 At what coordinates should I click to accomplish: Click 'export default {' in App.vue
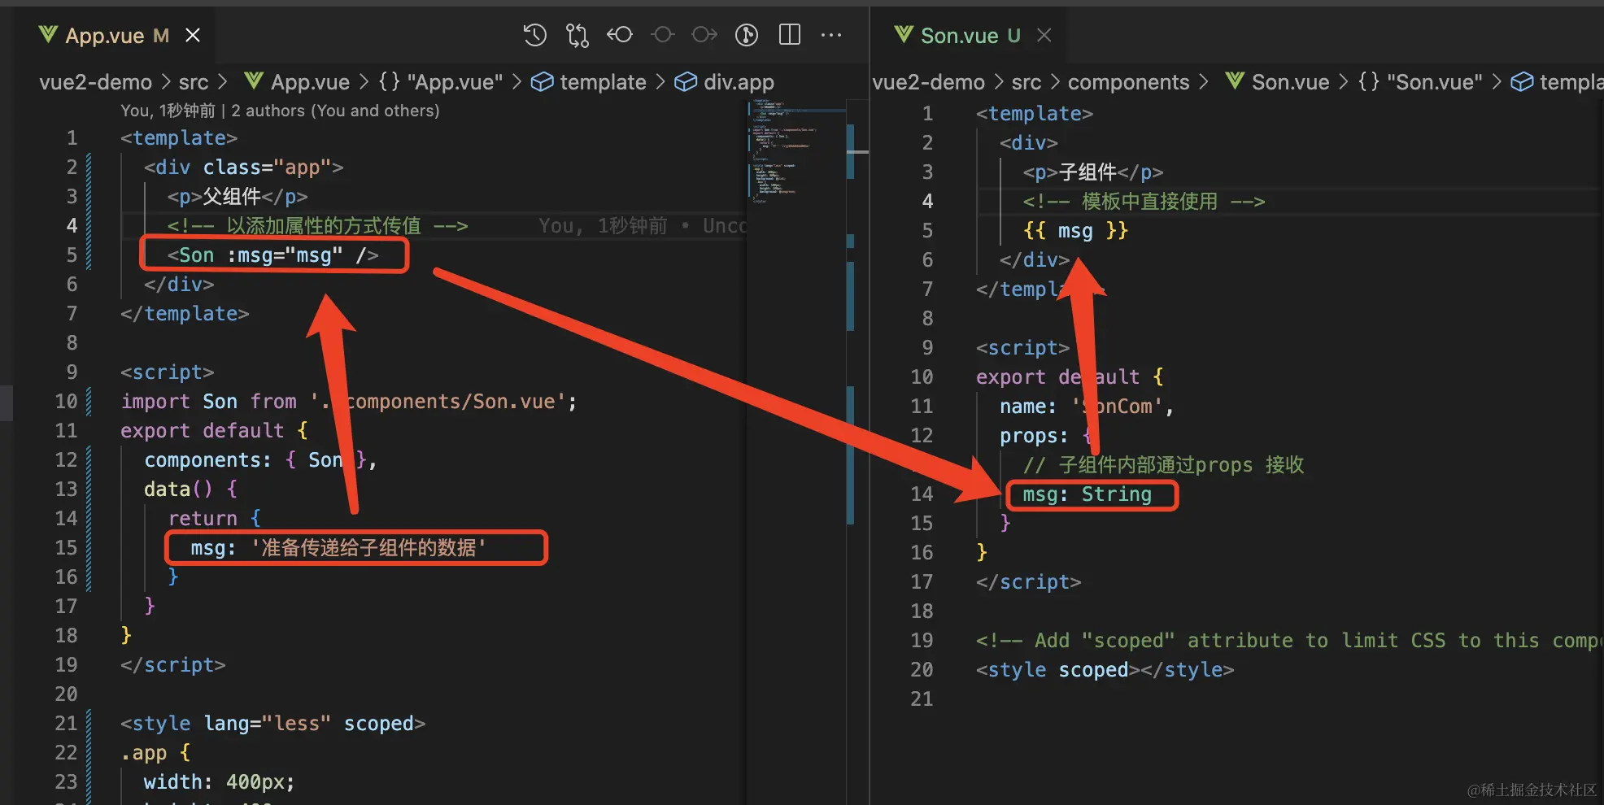pyautogui.click(x=215, y=431)
